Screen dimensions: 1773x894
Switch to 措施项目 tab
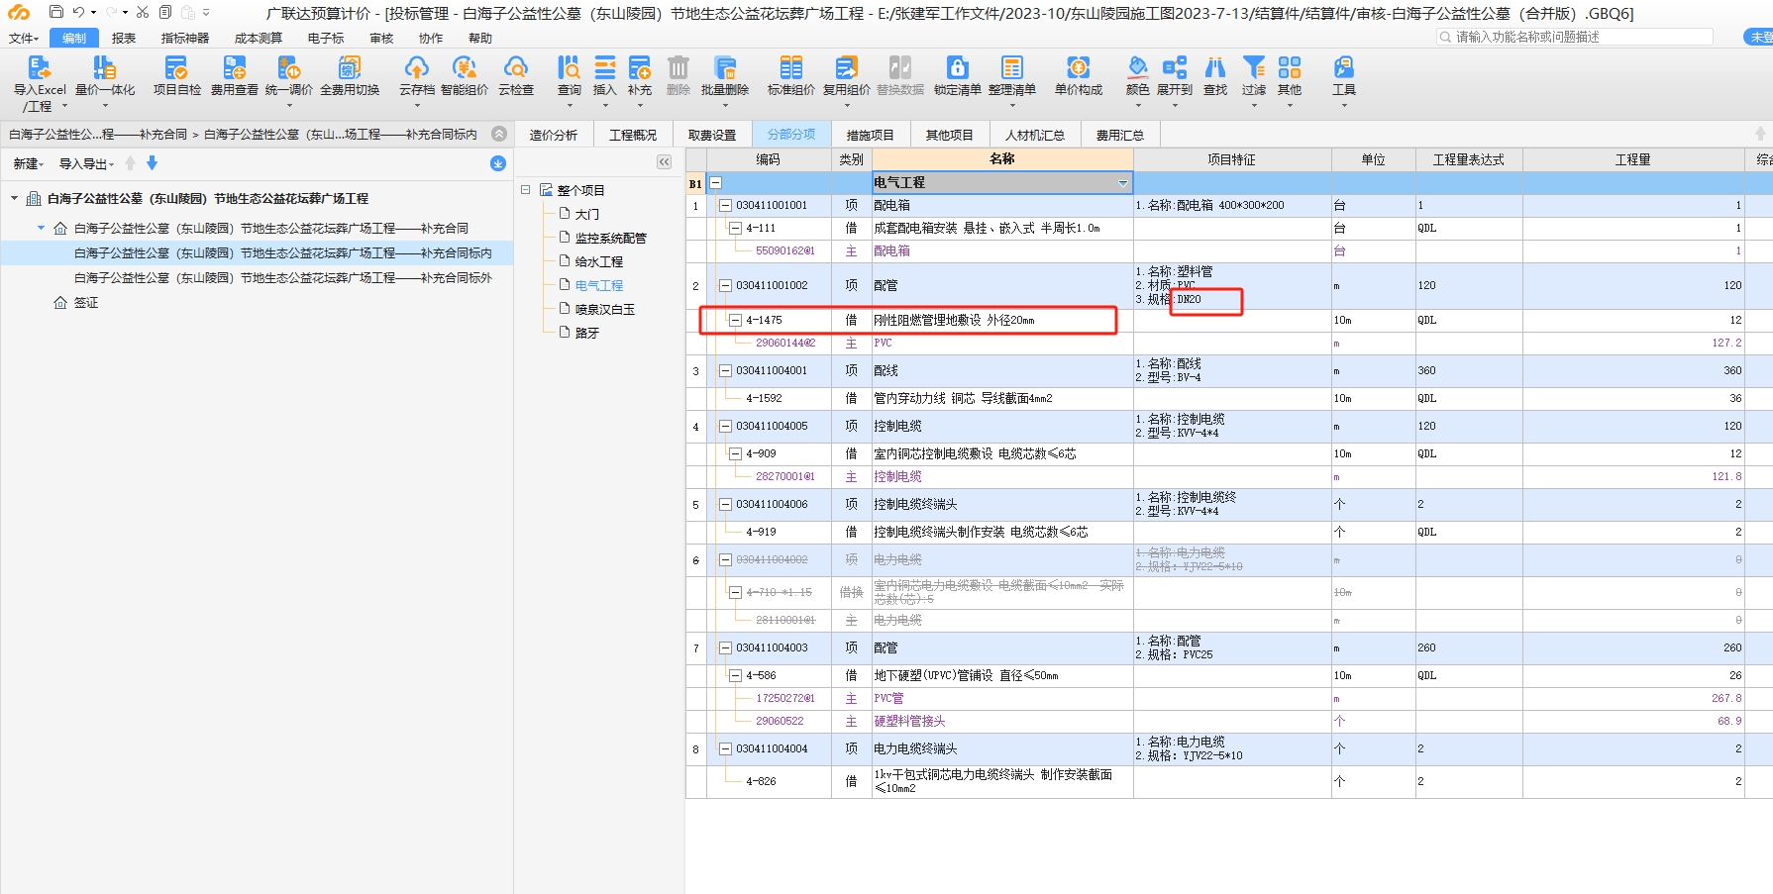[871, 135]
